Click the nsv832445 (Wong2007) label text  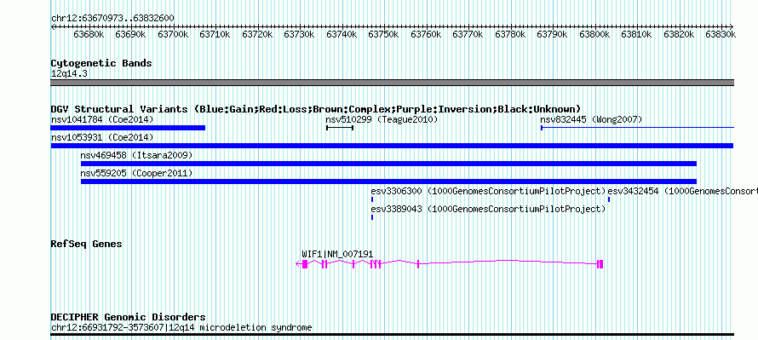(591, 119)
